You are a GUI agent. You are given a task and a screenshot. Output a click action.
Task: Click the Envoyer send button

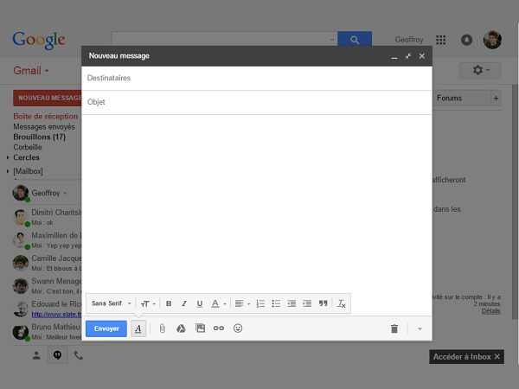[106, 328]
